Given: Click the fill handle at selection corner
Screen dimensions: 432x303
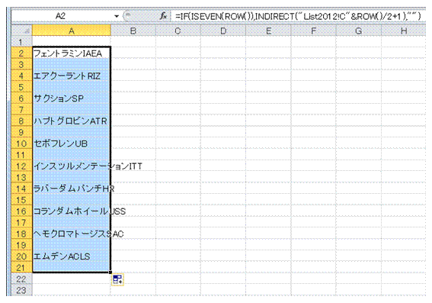Looking at the screenshot, I should coord(110,272).
